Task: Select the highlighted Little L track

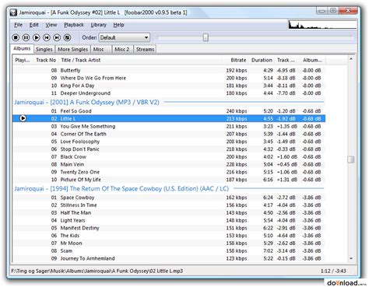Action: 169,118
